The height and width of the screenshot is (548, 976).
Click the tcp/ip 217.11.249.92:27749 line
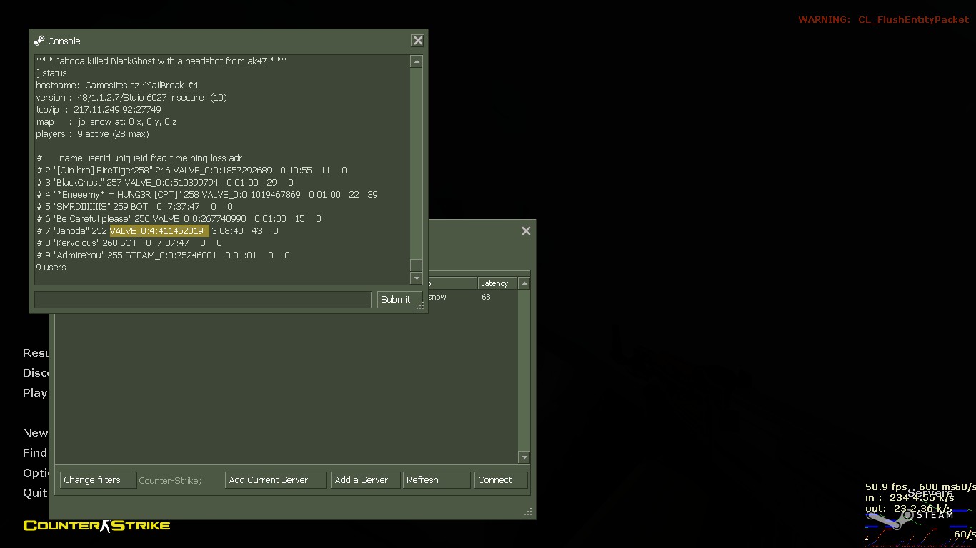99,110
